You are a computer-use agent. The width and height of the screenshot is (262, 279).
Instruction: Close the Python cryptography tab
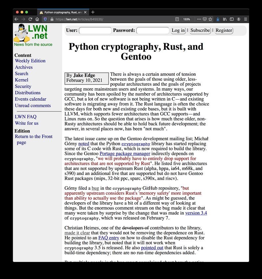point(85,12)
